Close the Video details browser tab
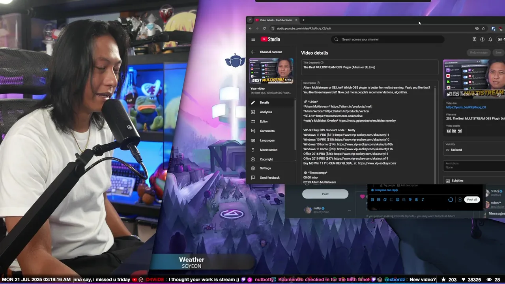505x284 pixels. point(296,20)
